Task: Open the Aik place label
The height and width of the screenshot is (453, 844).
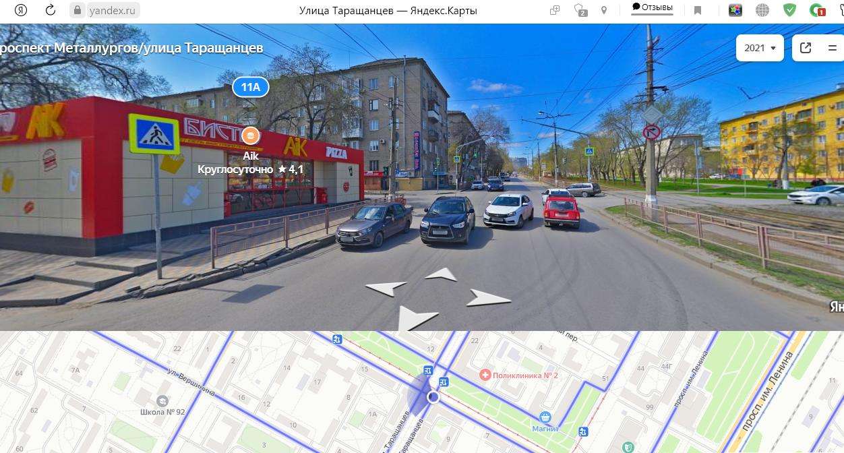Action: [x=250, y=156]
